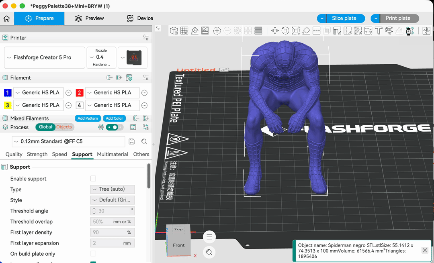Open the Slice plate dropdown arrow
The width and height of the screenshot is (434, 263).
[x=321, y=18]
